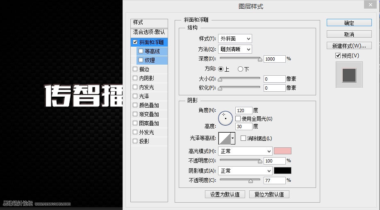This screenshot has height=210, width=380.
Task: Enable the 等高线 checkbox
Action: (x=141, y=51)
